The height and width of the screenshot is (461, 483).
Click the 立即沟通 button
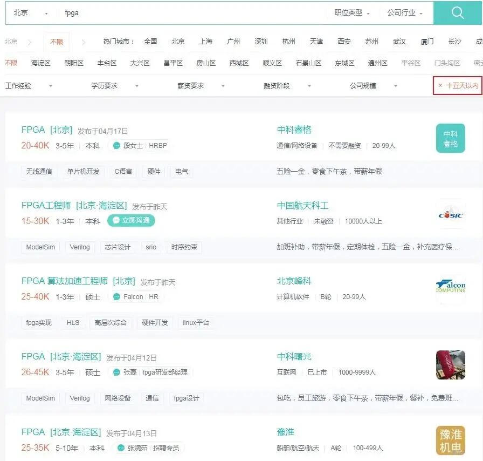[x=131, y=220]
